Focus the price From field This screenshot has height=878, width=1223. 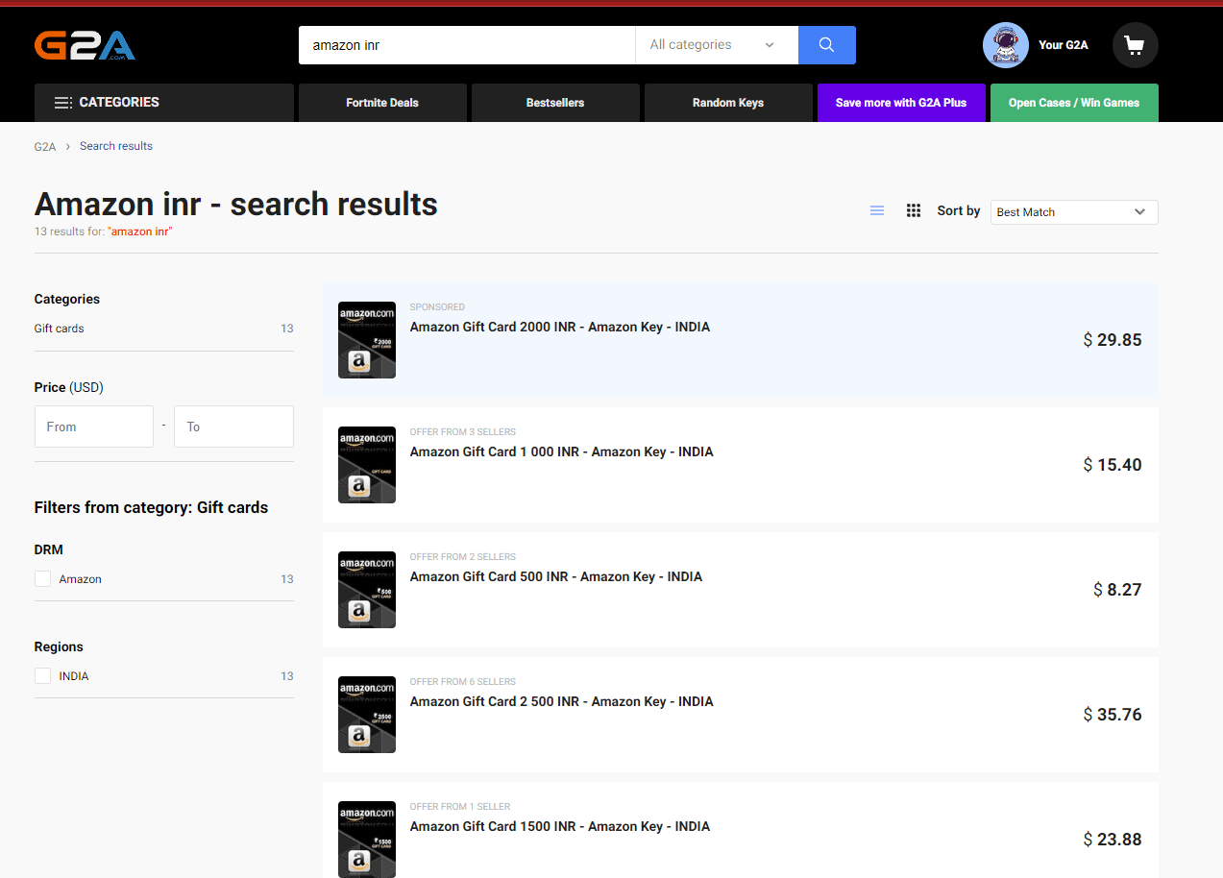pyautogui.click(x=94, y=427)
